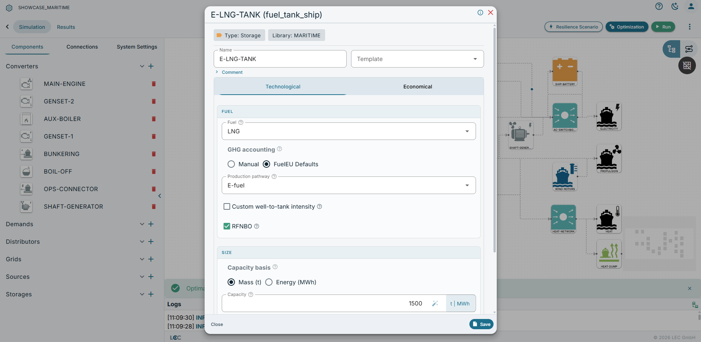Open the Fuel LNG dropdown
This screenshot has width=701, height=342.
pyautogui.click(x=348, y=131)
